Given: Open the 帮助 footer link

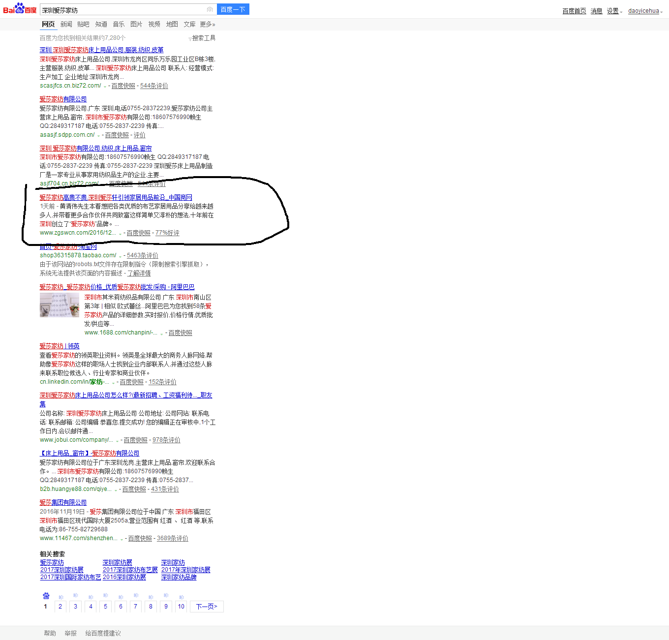Looking at the screenshot, I should point(50,633).
